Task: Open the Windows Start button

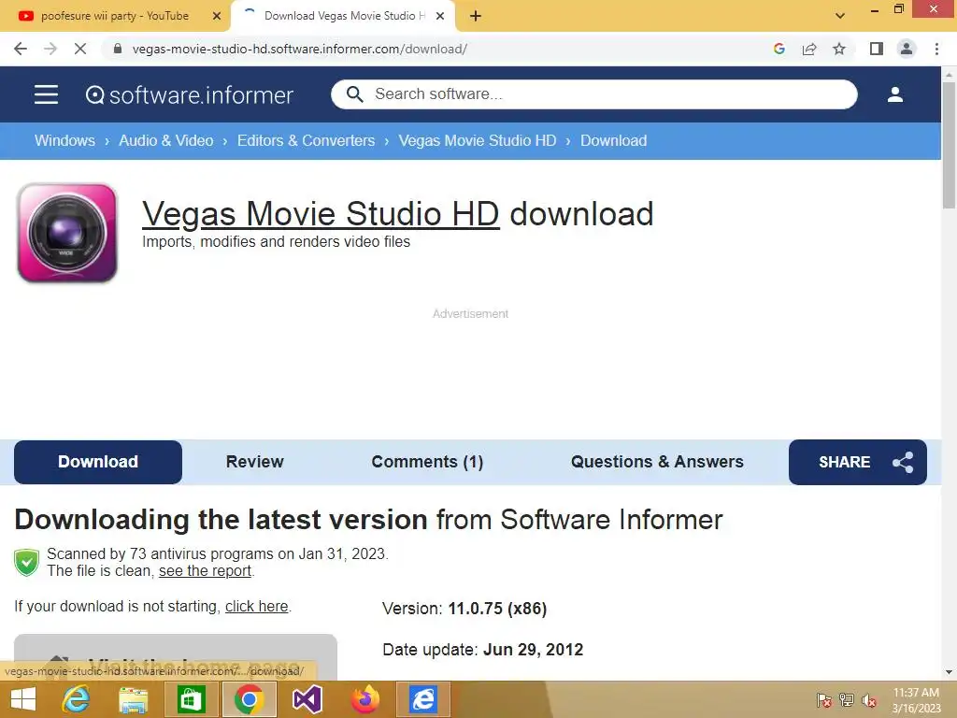Action: pyautogui.click(x=23, y=699)
